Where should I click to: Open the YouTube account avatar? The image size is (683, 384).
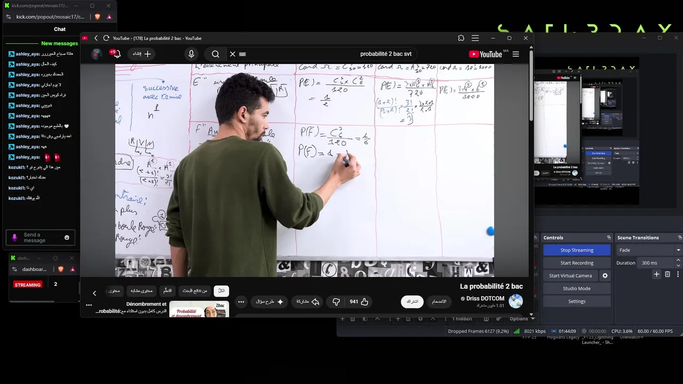97,54
